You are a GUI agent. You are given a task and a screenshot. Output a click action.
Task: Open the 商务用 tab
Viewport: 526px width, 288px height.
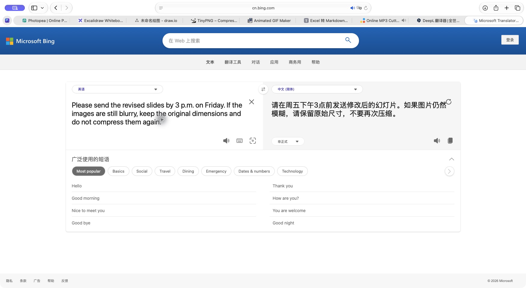(x=295, y=62)
